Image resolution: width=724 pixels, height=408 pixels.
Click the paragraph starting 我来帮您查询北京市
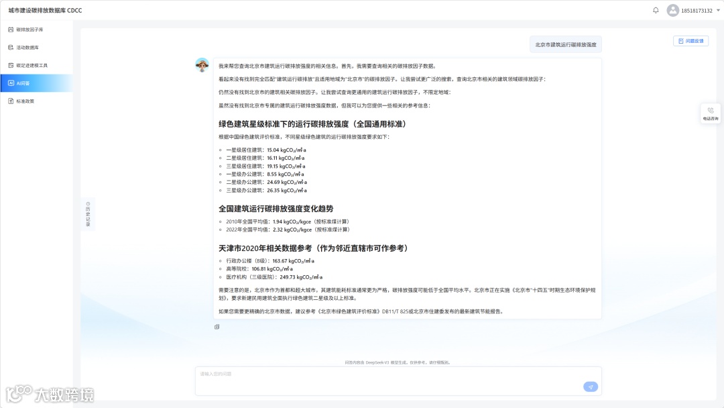tap(328, 66)
